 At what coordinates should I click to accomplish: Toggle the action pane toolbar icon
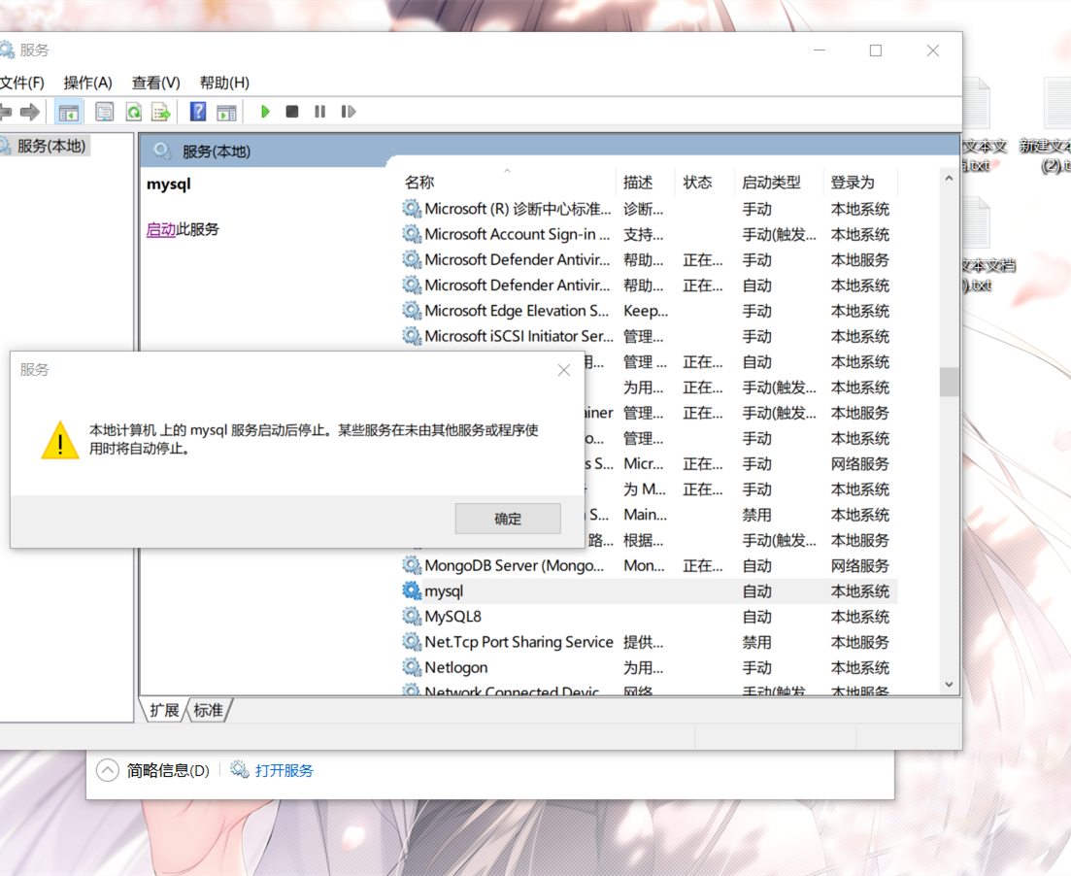point(226,112)
